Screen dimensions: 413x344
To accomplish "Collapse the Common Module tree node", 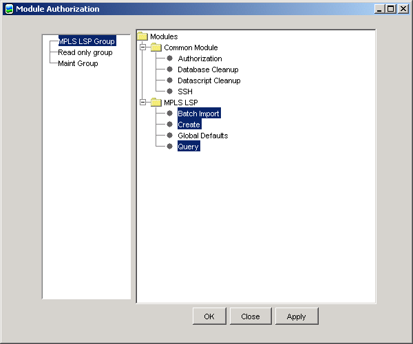I will point(142,47).
